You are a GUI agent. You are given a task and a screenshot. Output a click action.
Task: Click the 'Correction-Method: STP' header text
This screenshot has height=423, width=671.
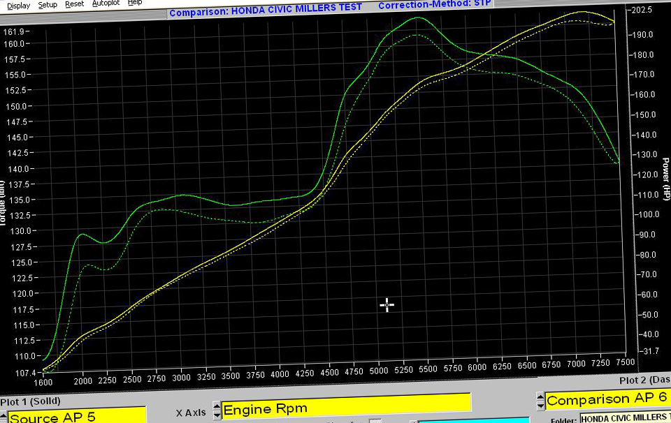(x=435, y=4)
